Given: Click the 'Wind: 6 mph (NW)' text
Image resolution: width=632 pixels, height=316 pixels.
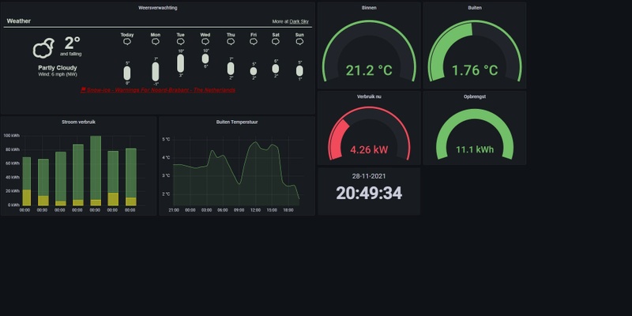Looking at the screenshot, I should point(58,74).
